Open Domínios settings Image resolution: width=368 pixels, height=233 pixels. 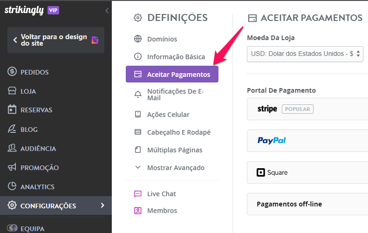(x=162, y=39)
